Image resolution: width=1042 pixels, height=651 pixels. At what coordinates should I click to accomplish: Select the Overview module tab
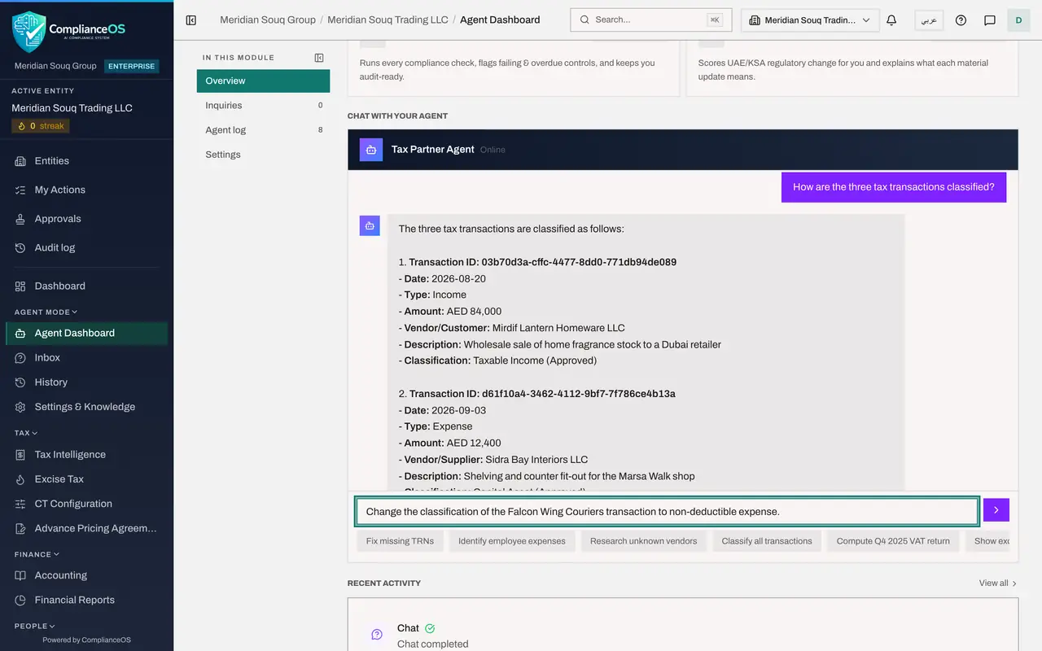263,81
